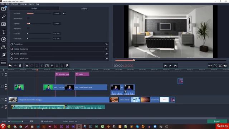Screen dimensions: 229x129
Task: Add a new track with plus button
Action: click(x=4, y=70)
